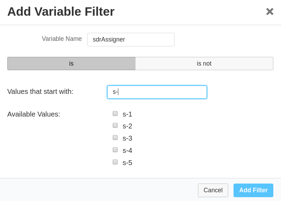Click the s-2 label text
Viewport: 281px width, 201px height.
(127, 126)
